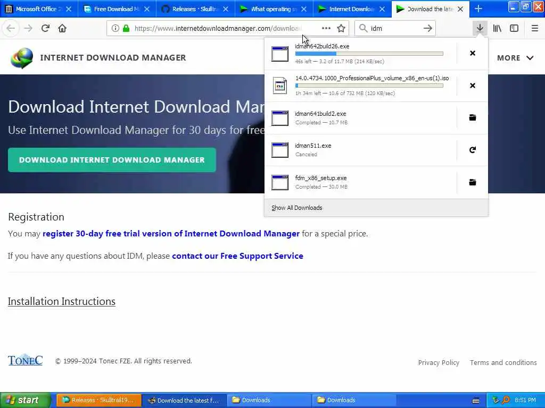Open the Windows start menu

(25, 400)
